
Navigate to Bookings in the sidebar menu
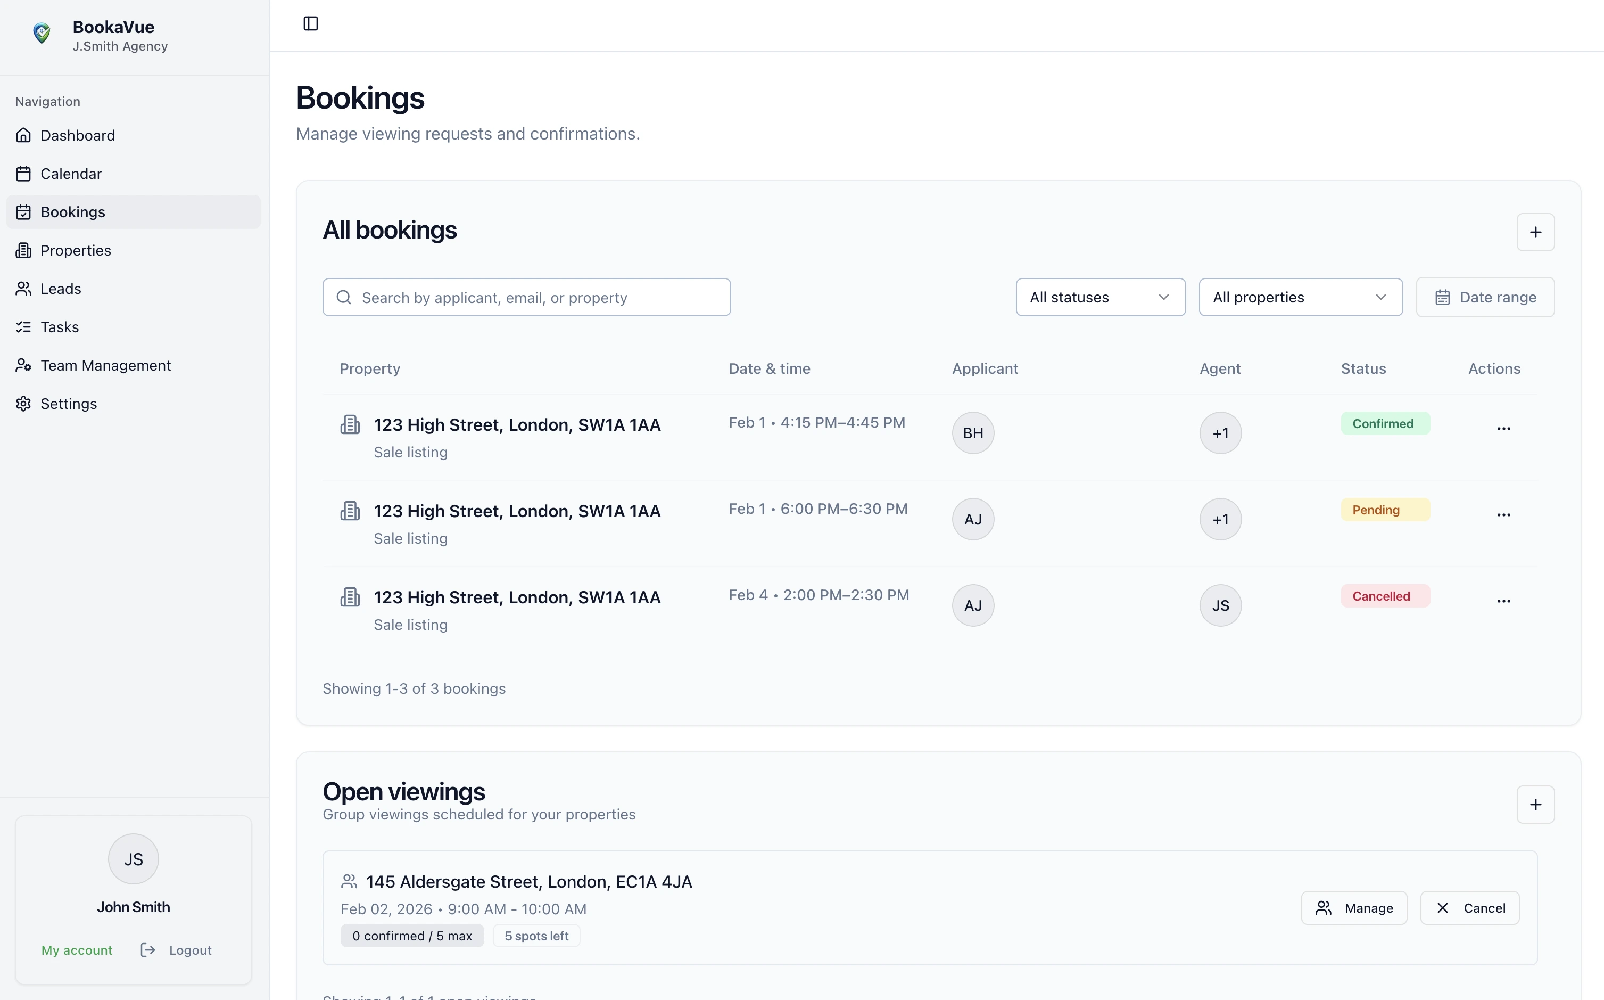(73, 211)
